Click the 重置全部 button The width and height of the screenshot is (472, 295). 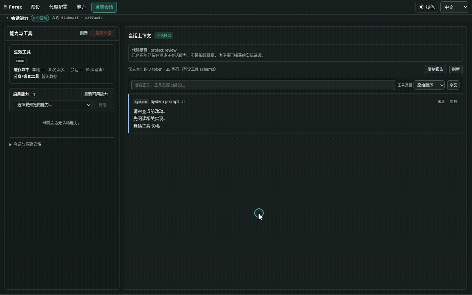[103, 33]
